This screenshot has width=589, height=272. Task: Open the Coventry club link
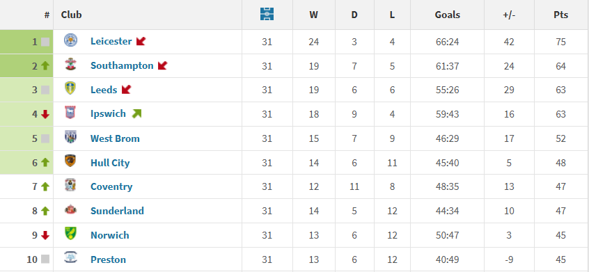111,186
